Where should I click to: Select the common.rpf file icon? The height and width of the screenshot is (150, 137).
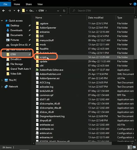37,95
